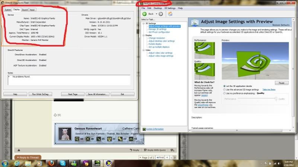Click the Help button in DxDiag

(15, 94)
